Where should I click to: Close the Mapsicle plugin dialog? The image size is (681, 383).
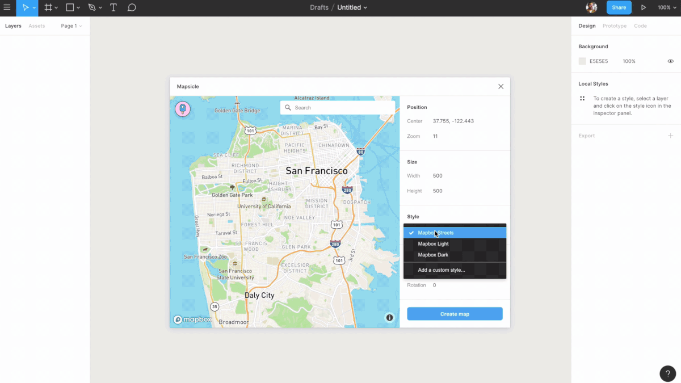[x=501, y=87]
